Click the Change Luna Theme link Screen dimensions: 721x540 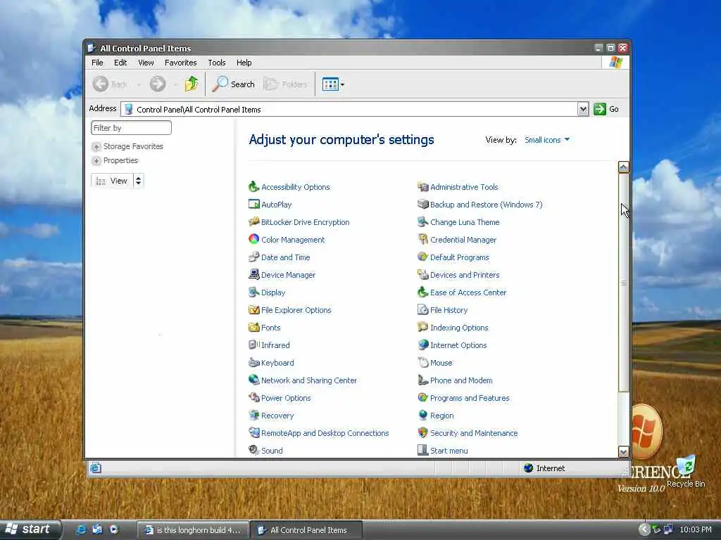click(x=465, y=221)
